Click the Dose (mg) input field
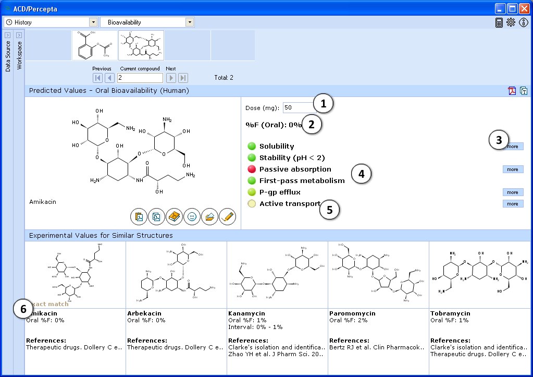This screenshot has height=377, width=533. tap(299, 108)
